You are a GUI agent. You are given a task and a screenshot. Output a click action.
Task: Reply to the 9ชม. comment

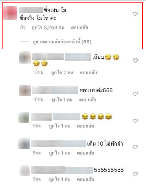coord(85,126)
